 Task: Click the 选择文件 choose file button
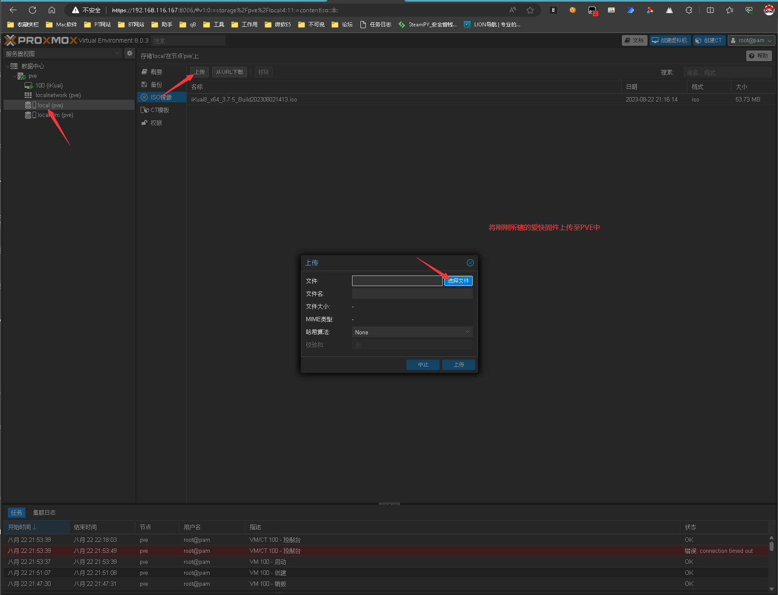[x=458, y=281]
